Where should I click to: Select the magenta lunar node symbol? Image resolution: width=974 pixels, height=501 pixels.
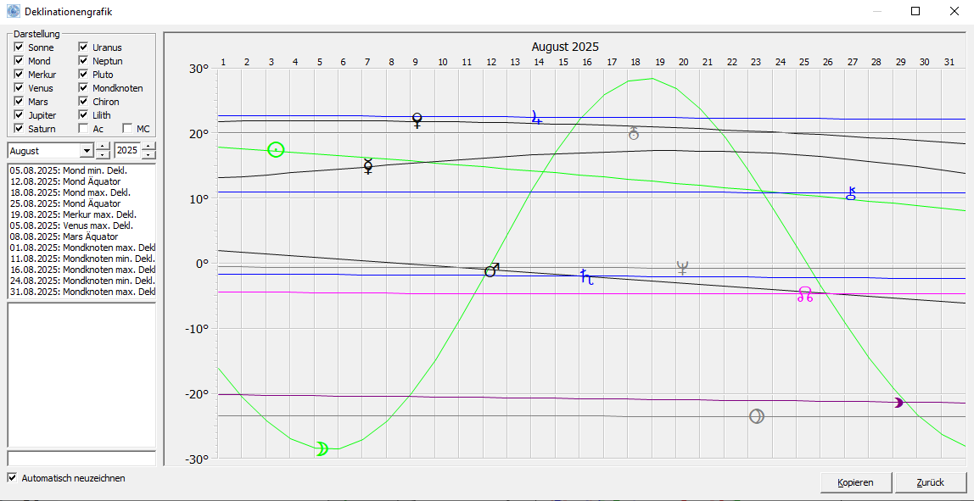pos(805,295)
